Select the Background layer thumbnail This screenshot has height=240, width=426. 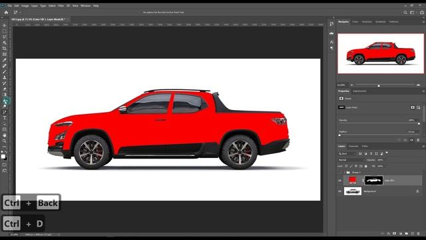pyautogui.click(x=353, y=191)
